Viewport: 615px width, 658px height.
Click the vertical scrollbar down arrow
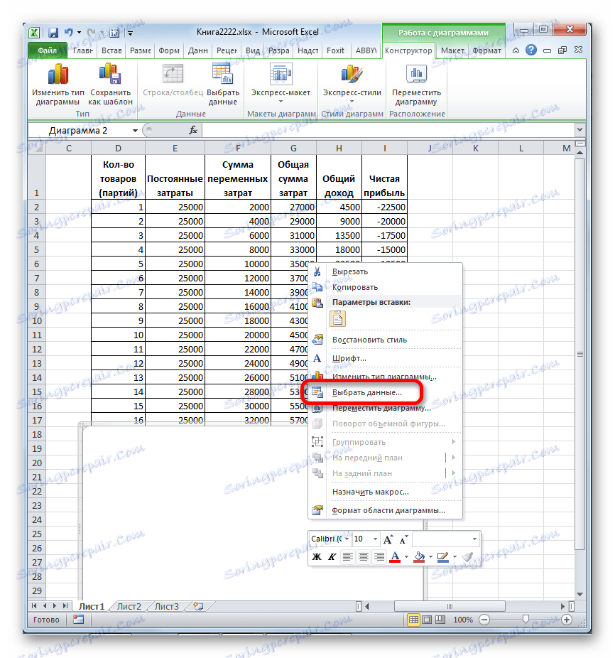click(x=579, y=594)
